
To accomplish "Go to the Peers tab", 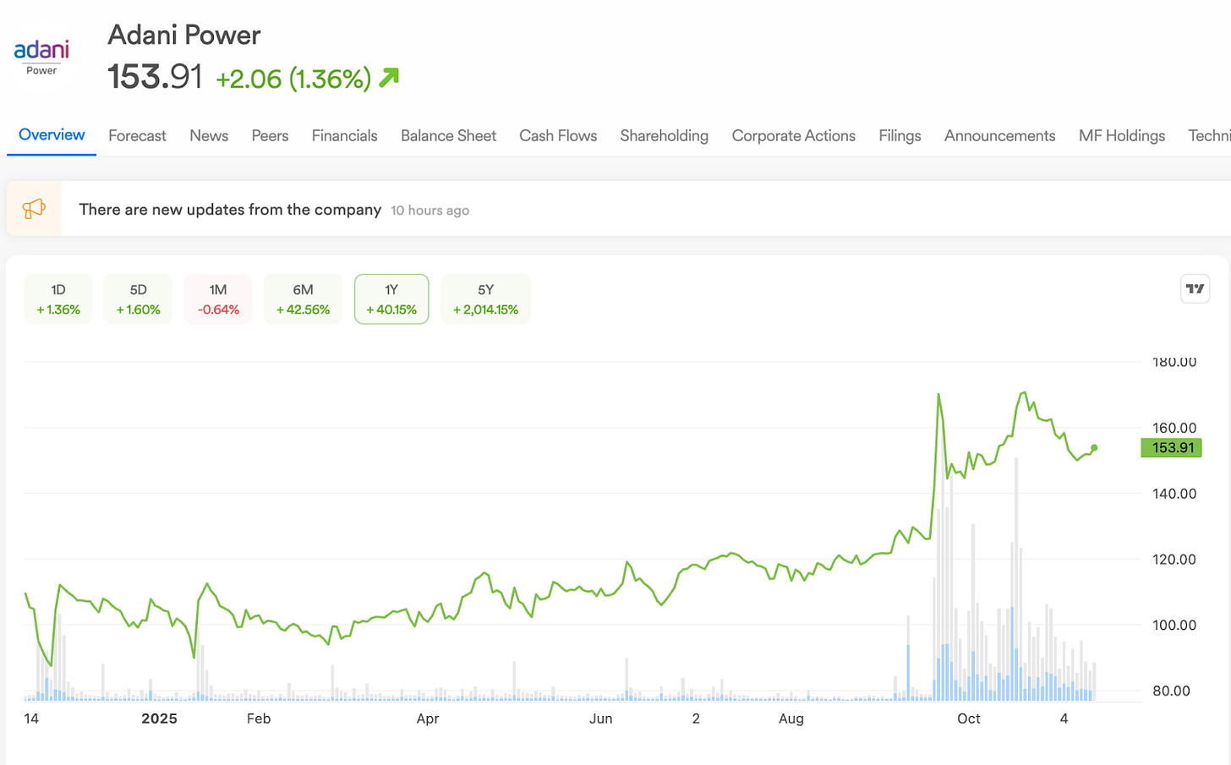I will pos(270,136).
